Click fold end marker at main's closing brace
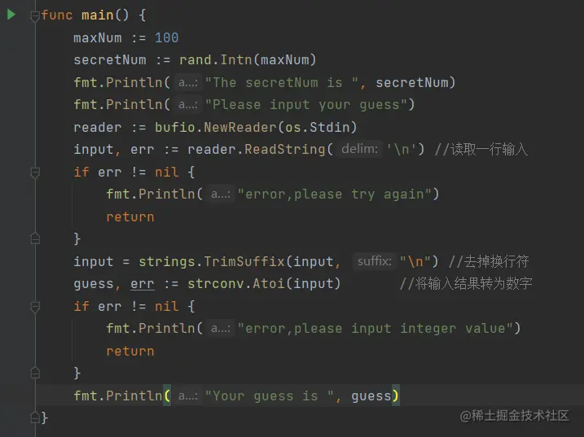Image resolution: width=584 pixels, height=437 pixels. (35, 417)
